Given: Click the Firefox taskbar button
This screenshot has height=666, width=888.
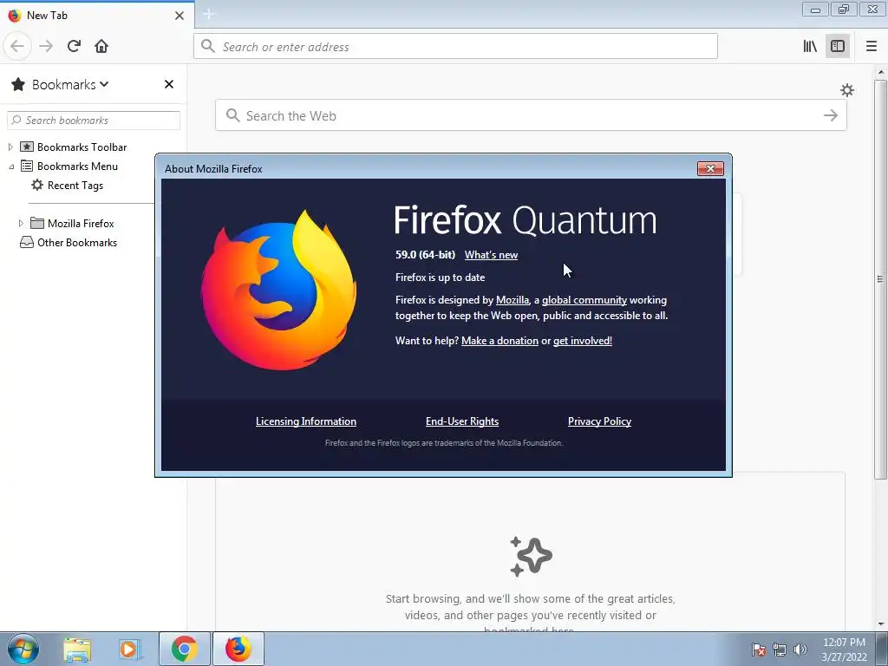Looking at the screenshot, I should click(x=238, y=649).
